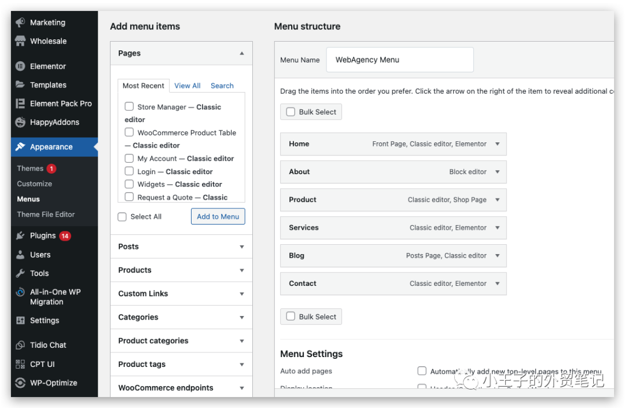The image size is (625, 408).
Task: Tick the Select All checkbox
Action: coord(122,217)
